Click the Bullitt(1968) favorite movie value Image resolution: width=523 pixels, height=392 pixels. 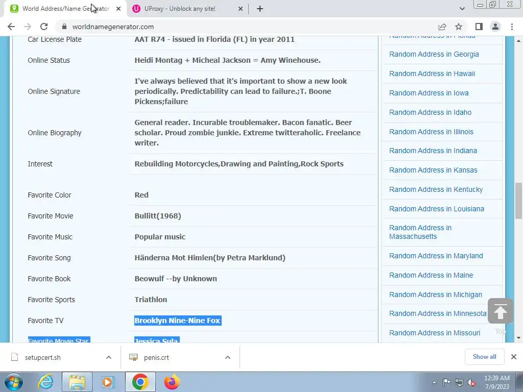click(x=158, y=216)
